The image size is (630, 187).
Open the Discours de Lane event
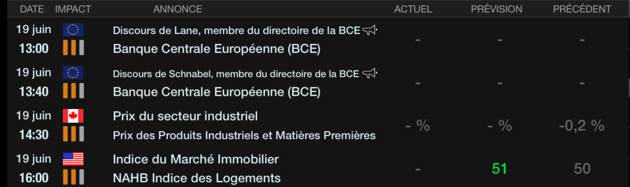(236, 31)
